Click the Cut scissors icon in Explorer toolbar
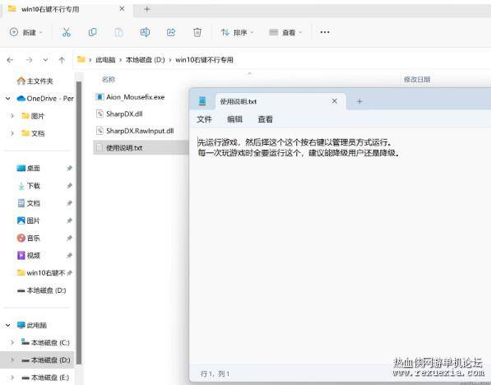This screenshot has width=491, height=385. coord(67,32)
